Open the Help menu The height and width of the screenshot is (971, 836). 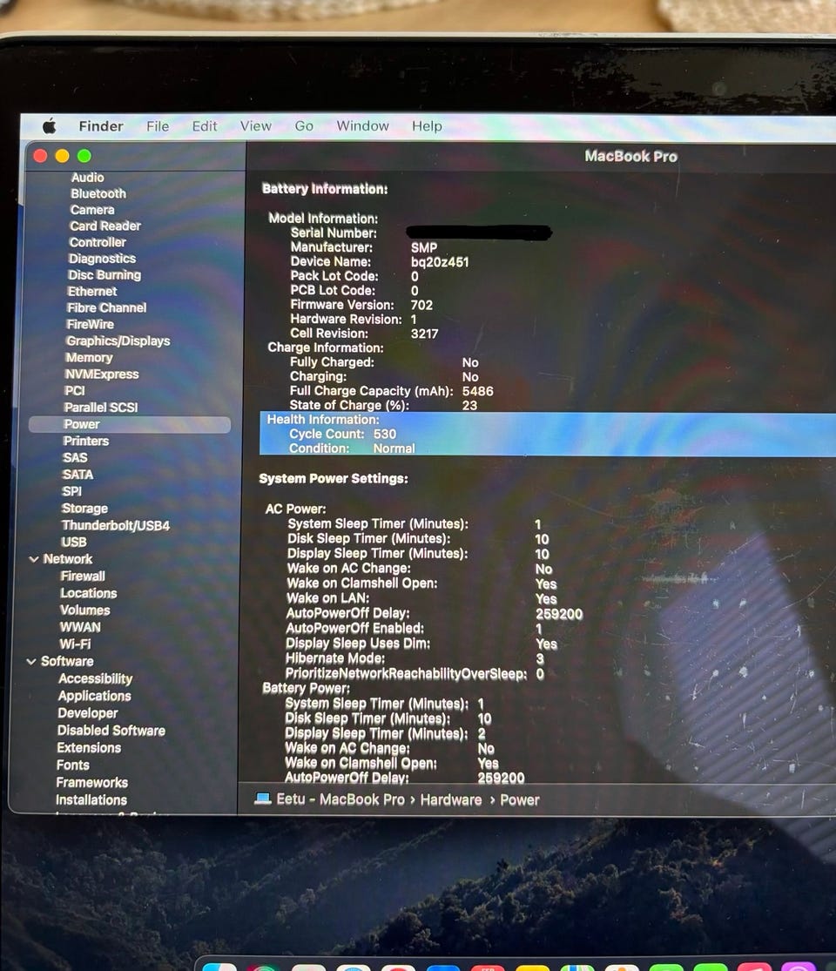coord(428,126)
